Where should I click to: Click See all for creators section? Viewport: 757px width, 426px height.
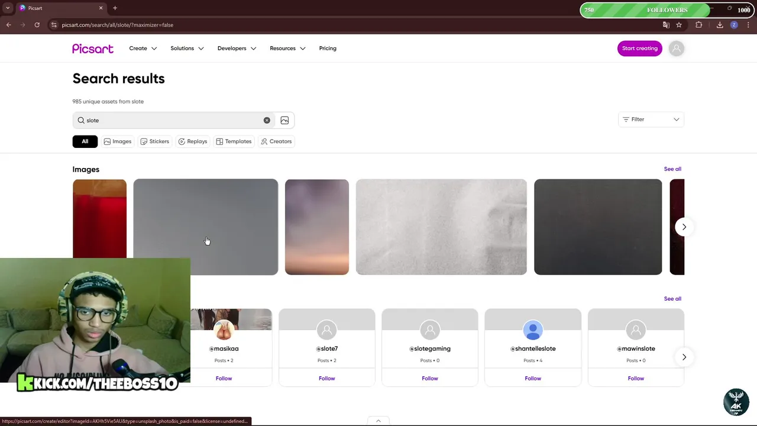tap(672, 299)
